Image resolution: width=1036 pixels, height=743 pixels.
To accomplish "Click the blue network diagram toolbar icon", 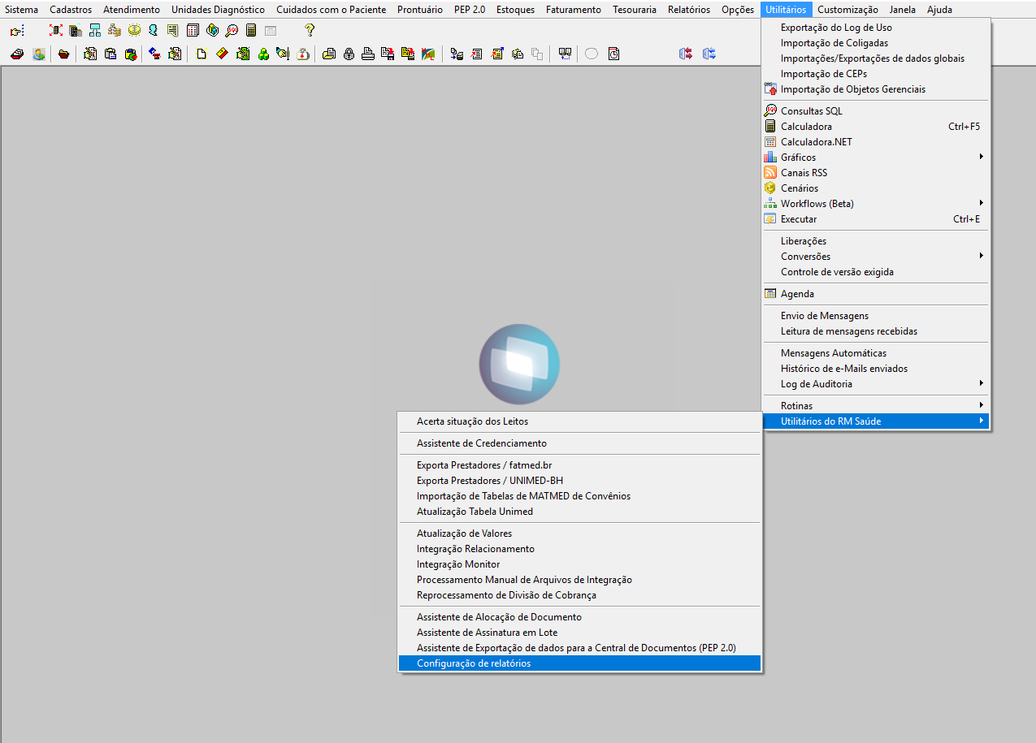I will (x=95, y=31).
